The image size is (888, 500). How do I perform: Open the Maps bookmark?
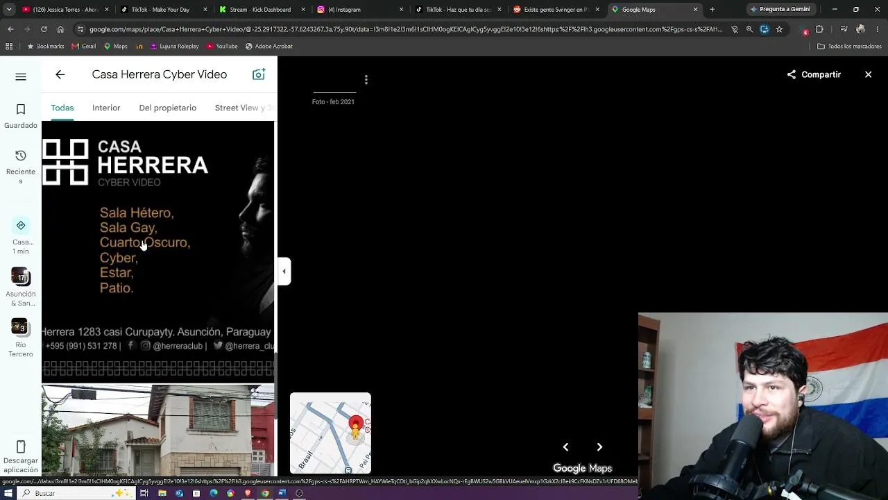click(x=115, y=47)
